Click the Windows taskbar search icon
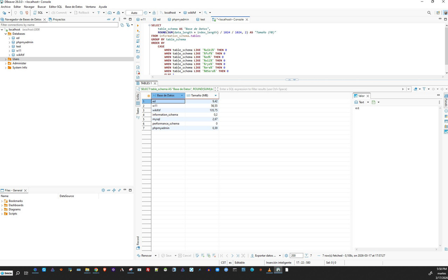This screenshot has width=448, height=280. tap(18, 273)
